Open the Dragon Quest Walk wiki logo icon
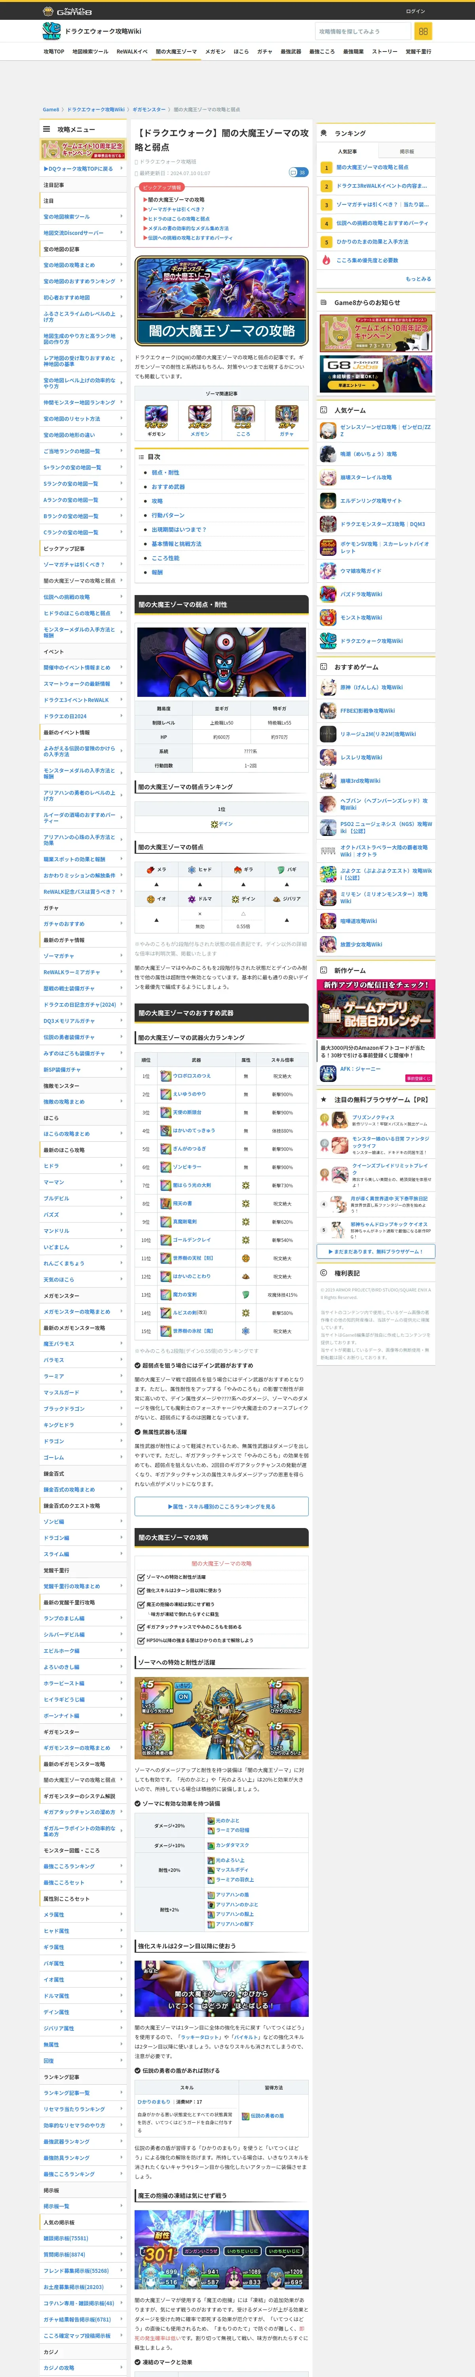 pos(51,31)
